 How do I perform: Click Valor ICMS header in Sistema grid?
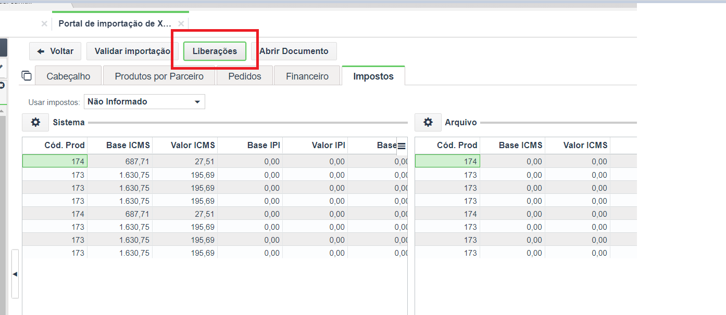click(185, 146)
